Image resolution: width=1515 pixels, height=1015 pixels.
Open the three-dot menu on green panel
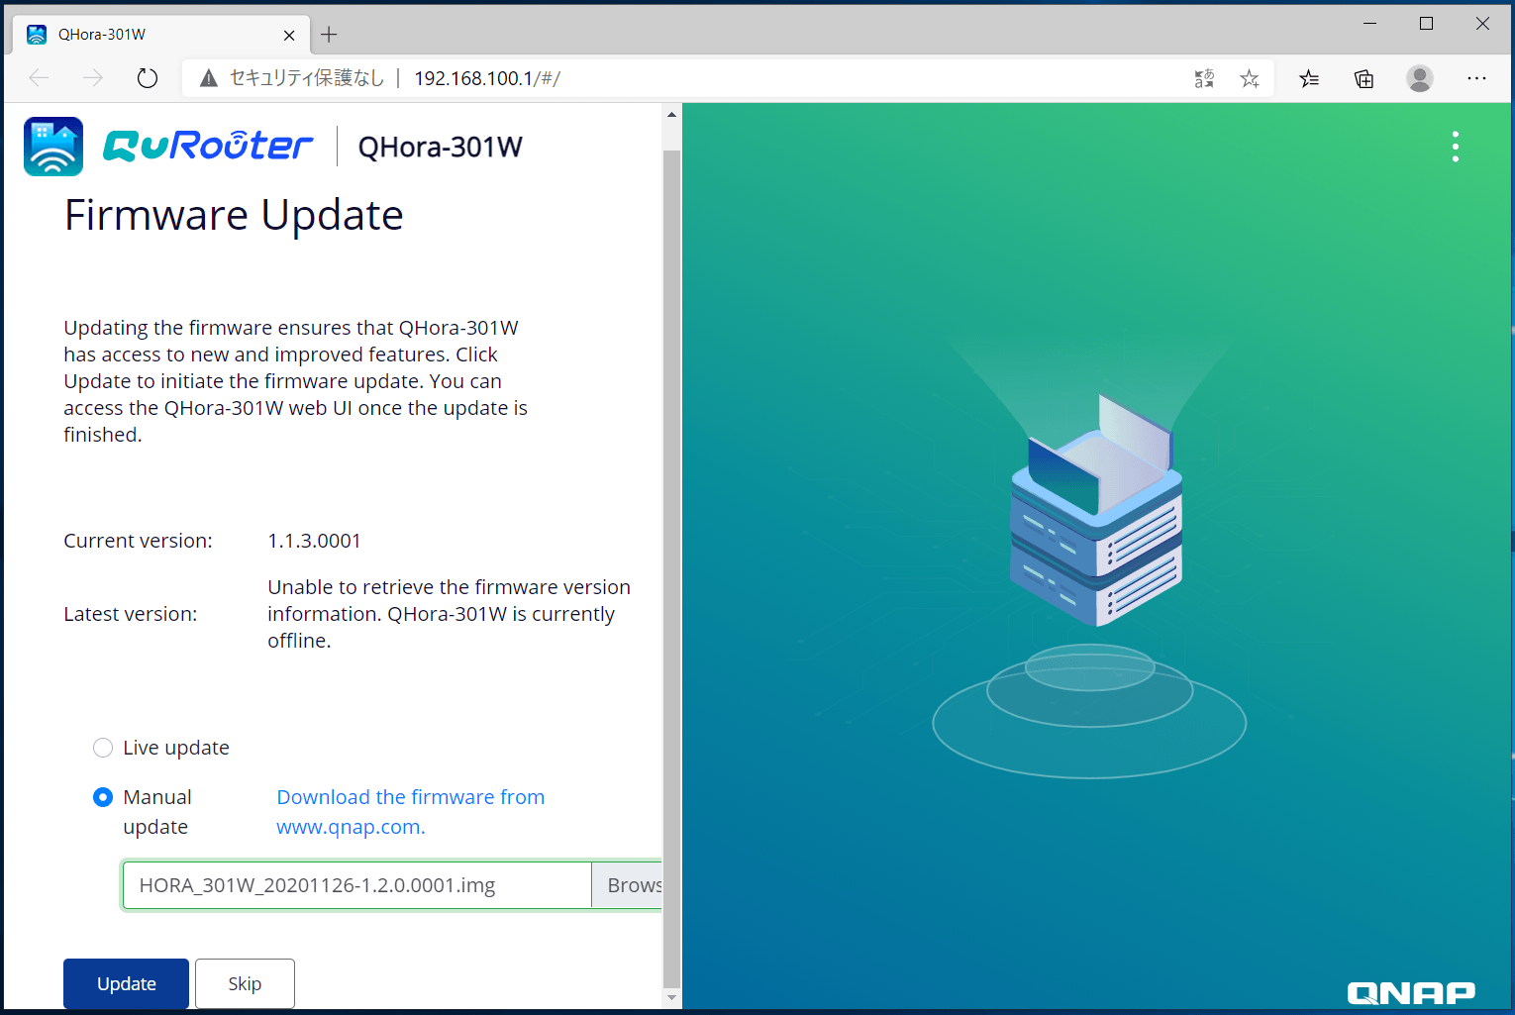pyautogui.click(x=1455, y=147)
